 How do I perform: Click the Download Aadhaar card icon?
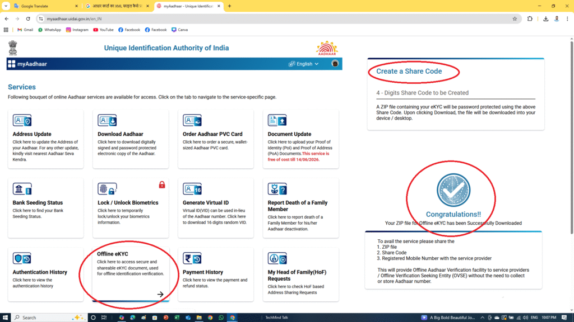(x=107, y=120)
